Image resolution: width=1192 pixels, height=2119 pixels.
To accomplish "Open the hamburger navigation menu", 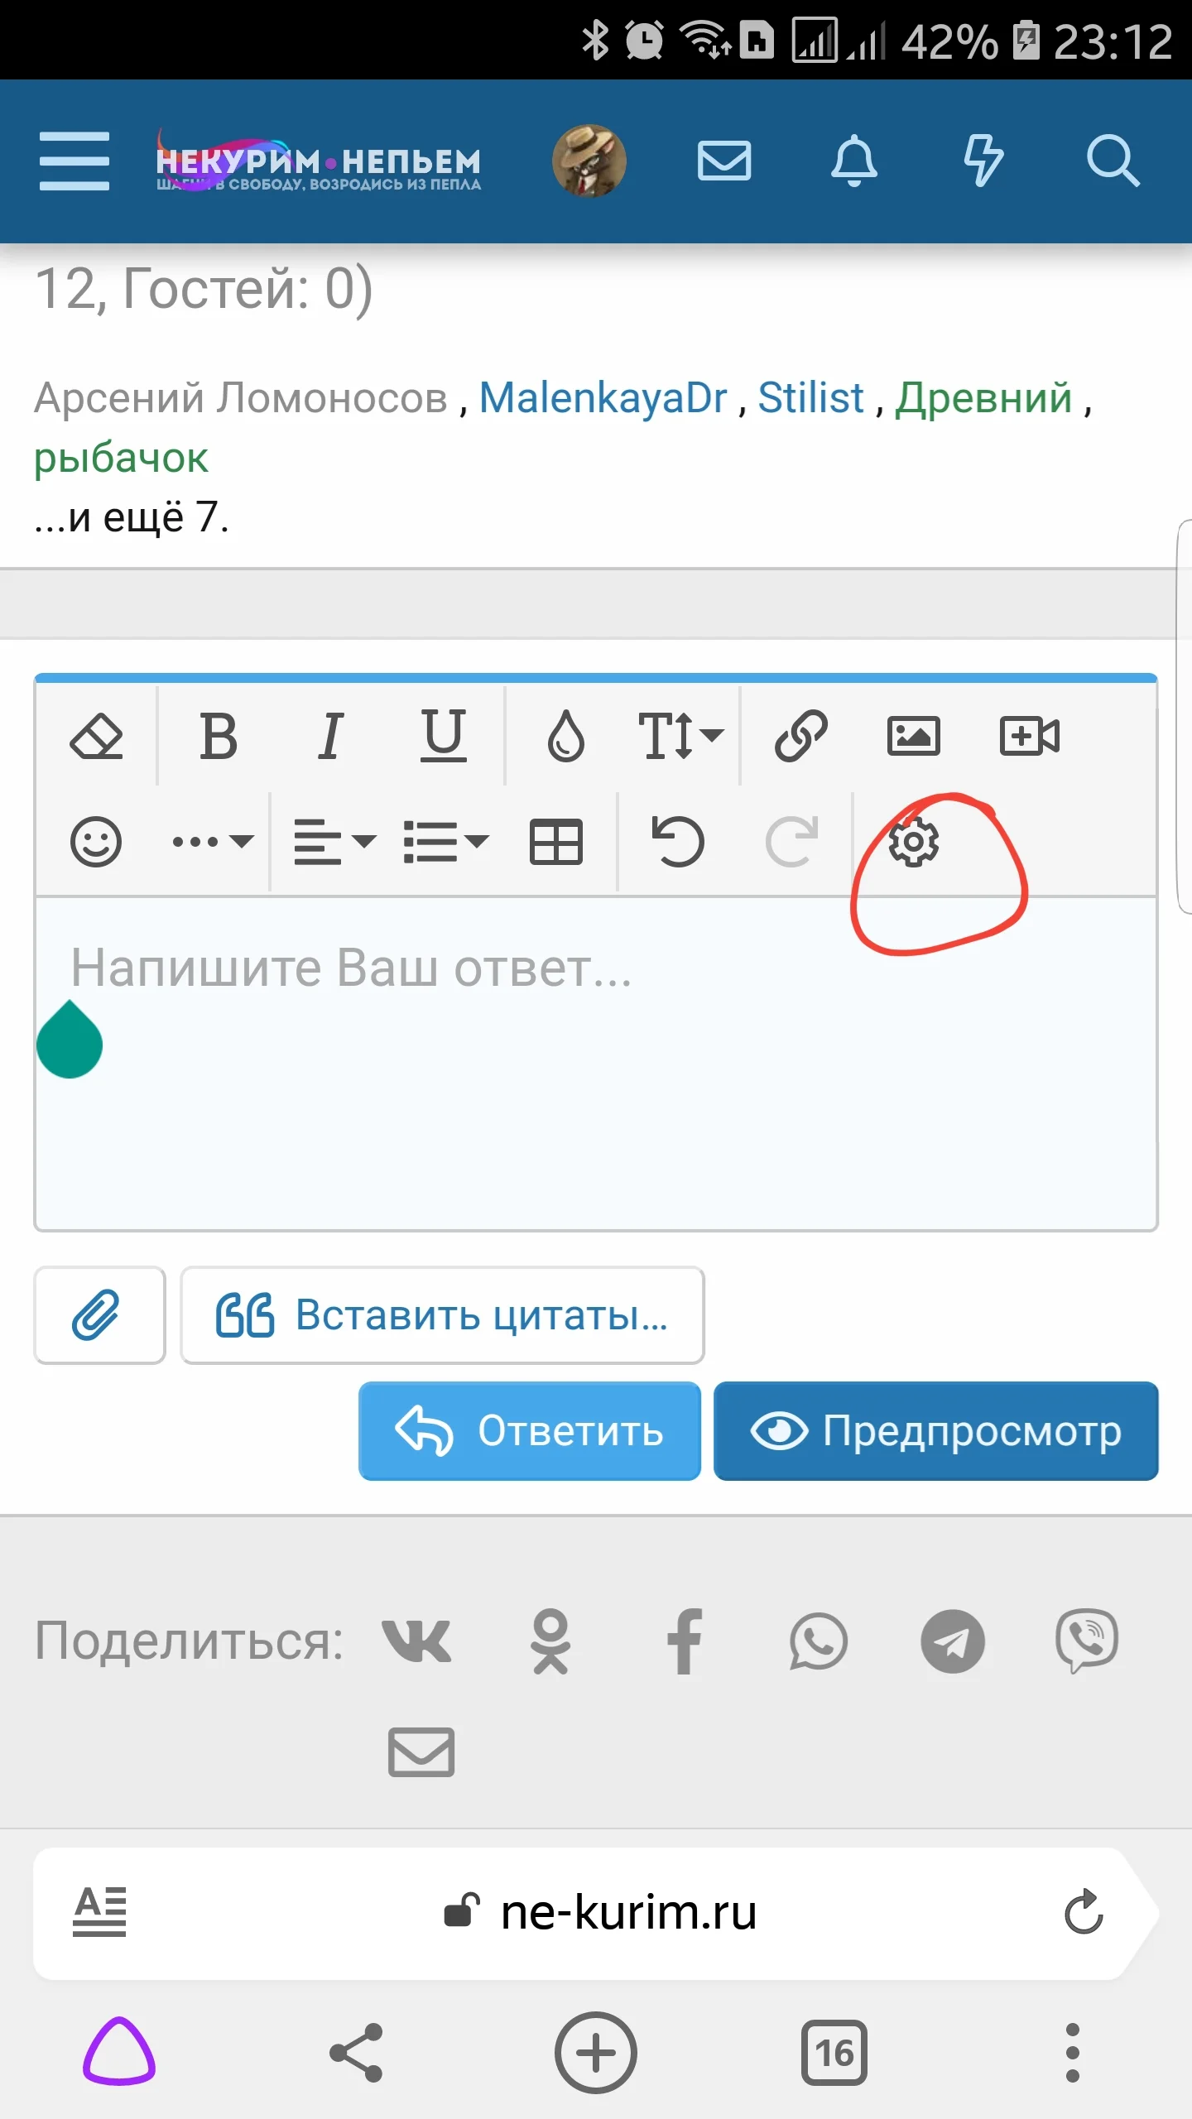I will coord(74,161).
